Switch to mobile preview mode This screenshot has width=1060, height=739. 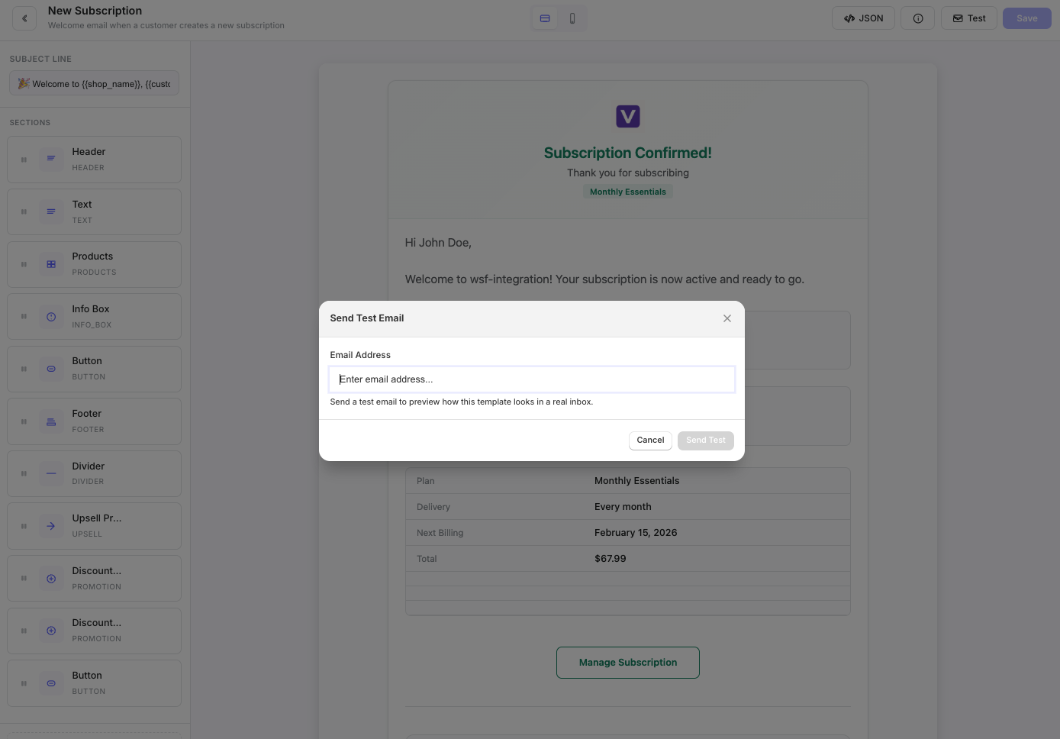(572, 18)
